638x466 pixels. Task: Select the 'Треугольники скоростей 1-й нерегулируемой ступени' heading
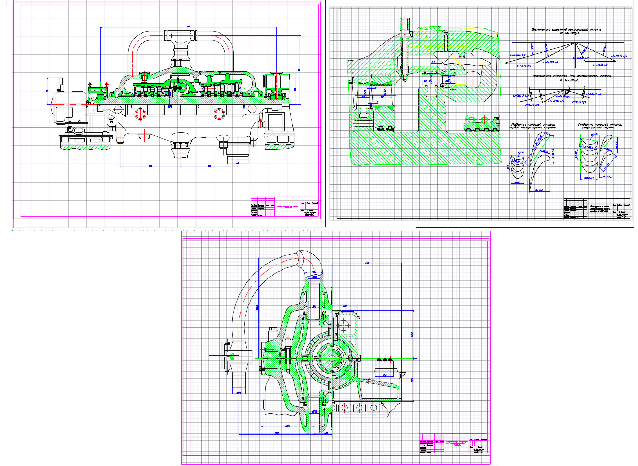tap(572, 76)
